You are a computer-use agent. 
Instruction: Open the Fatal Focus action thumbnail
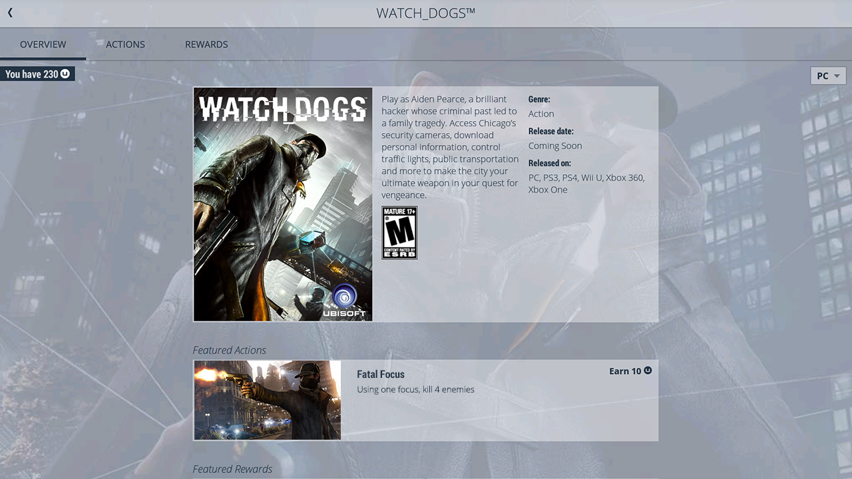[268, 400]
